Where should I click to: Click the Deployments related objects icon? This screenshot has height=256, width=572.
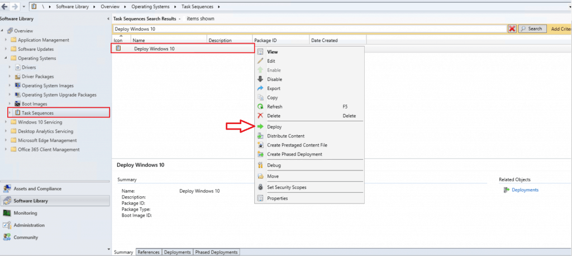506,190
